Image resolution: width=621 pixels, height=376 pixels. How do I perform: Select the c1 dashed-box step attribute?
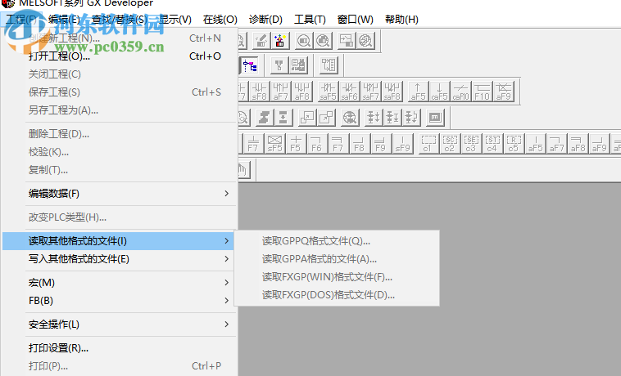(428, 143)
